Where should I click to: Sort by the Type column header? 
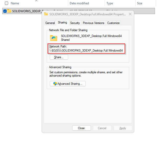(x=110, y=3)
